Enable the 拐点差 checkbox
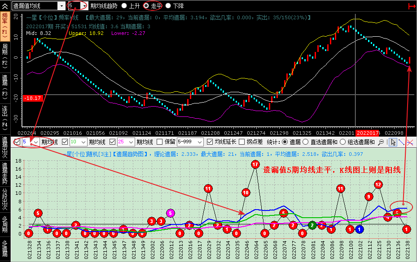Image resolution: width=417 pixels, height=262 pixels. [242, 142]
